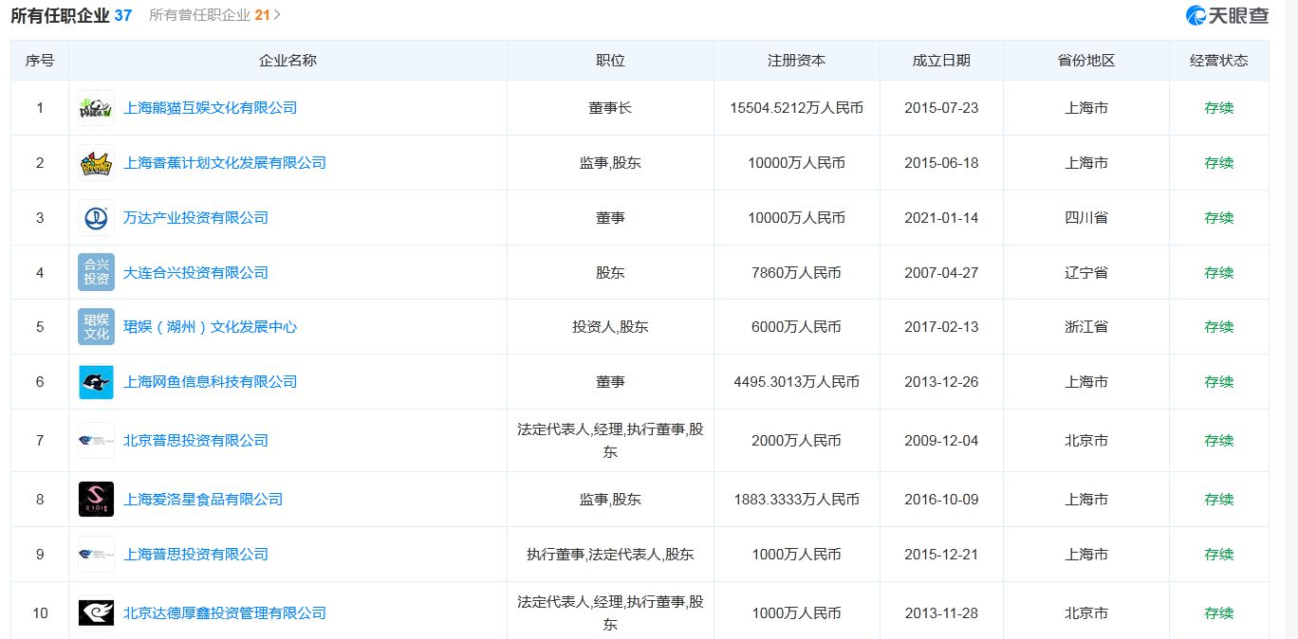Click the 投资人,股东 position cell
Screen dimensions: 1298x639
[x=610, y=327]
